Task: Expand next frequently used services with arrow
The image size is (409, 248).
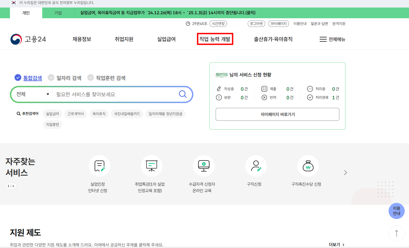Action: click(345, 173)
